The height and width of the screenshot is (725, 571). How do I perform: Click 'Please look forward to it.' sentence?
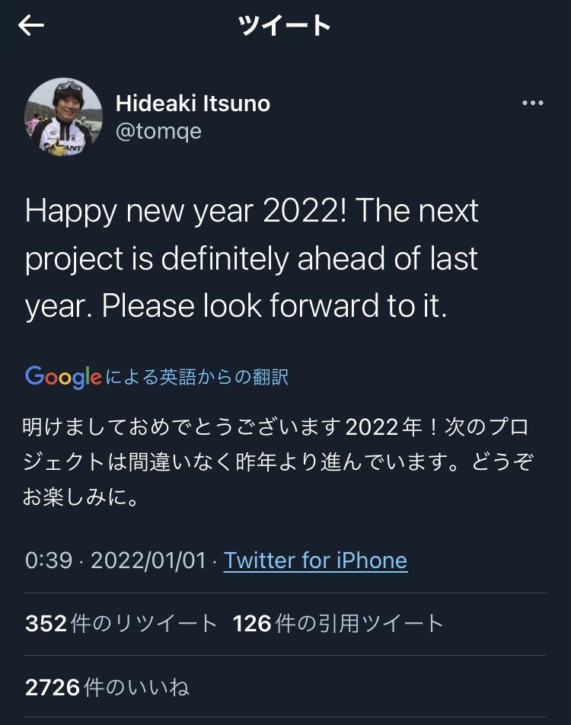pos(274,305)
